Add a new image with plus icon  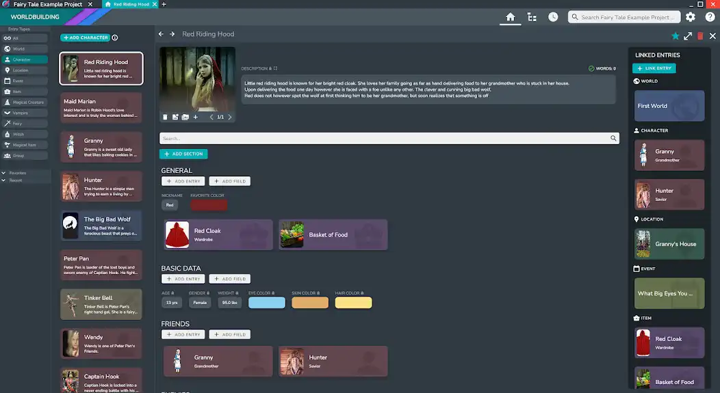(x=195, y=117)
